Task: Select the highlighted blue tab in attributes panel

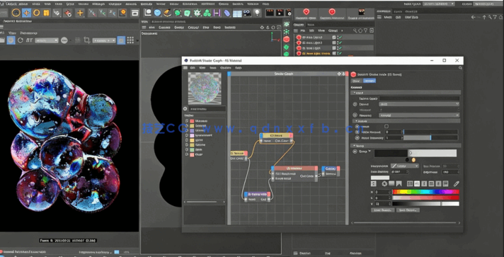Action: coord(369,81)
